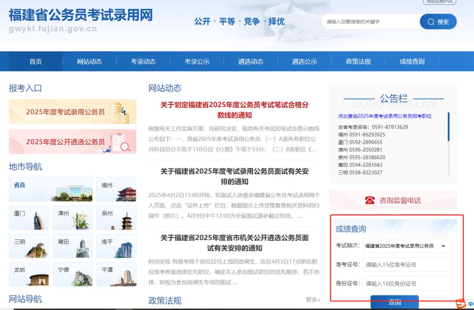Viewport: 474px width, 310px height.
Task: Select the 莆田 statue tile
Action: (72, 246)
